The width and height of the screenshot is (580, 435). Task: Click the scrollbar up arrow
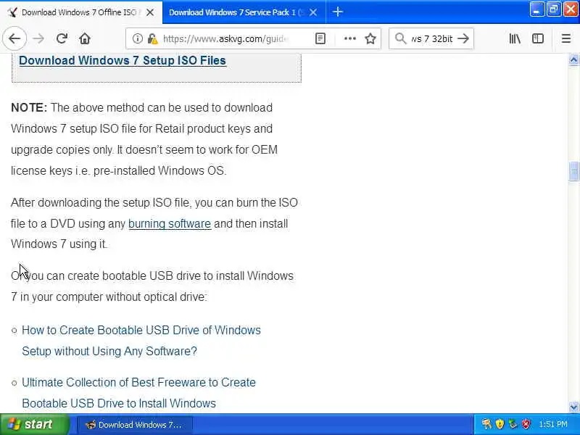point(573,60)
